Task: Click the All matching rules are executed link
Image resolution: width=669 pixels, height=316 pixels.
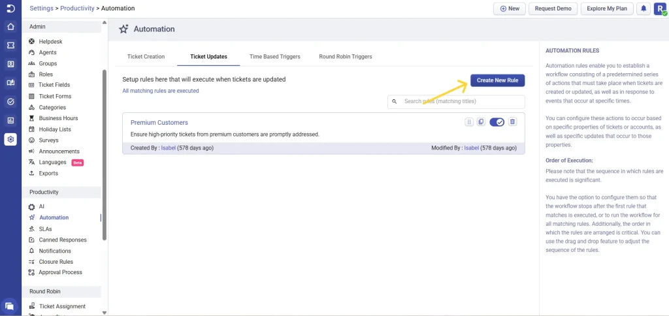Action: click(161, 91)
